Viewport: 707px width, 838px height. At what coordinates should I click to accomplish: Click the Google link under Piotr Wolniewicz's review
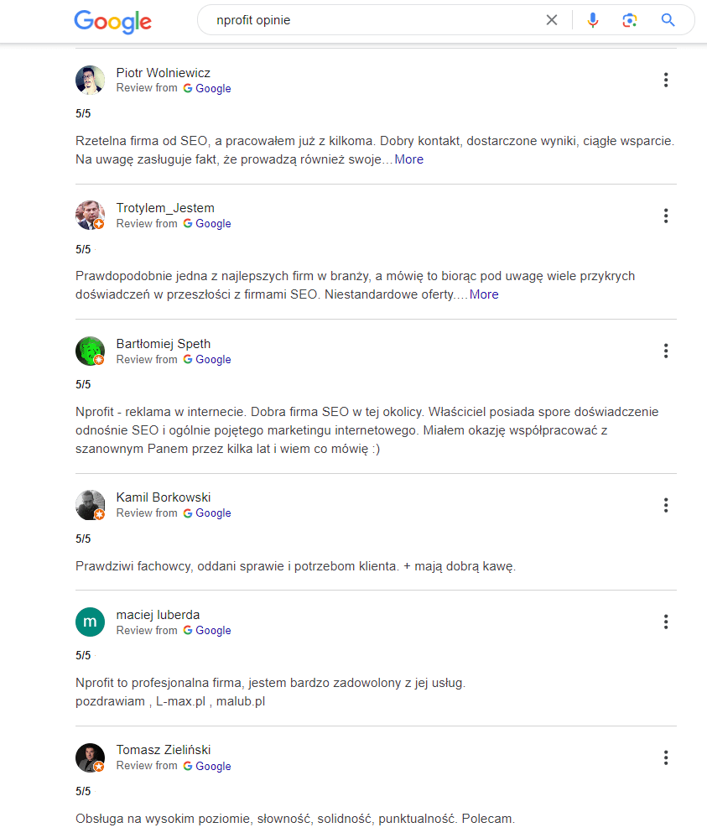coord(213,88)
